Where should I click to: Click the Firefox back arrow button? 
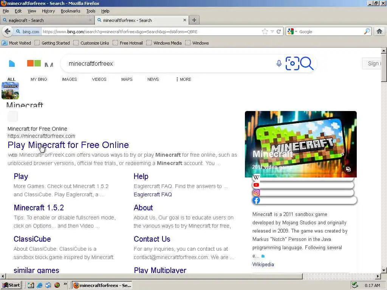point(8,32)
